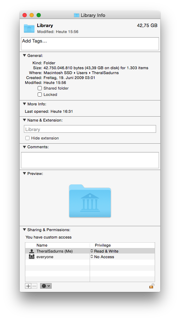Click the everyone group icon
Viewport: 180px width, 320px height.
[31, 257]
